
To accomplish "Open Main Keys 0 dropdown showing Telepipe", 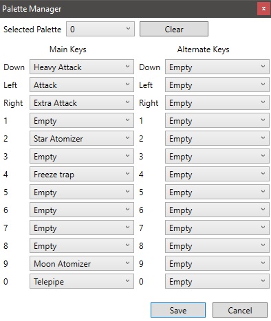I will pyautogui.click(x=82, y=281).
